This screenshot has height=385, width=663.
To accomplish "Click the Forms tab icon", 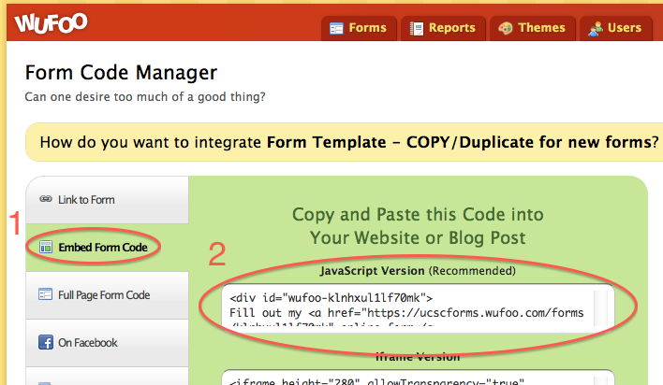I will click(x=336, y=28).
